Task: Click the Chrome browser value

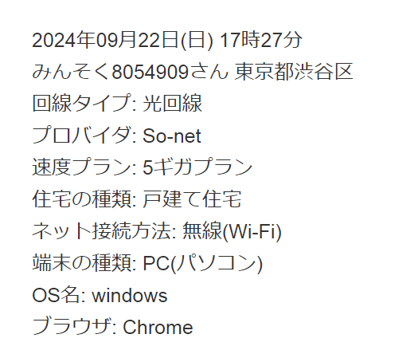Action: 158,327
